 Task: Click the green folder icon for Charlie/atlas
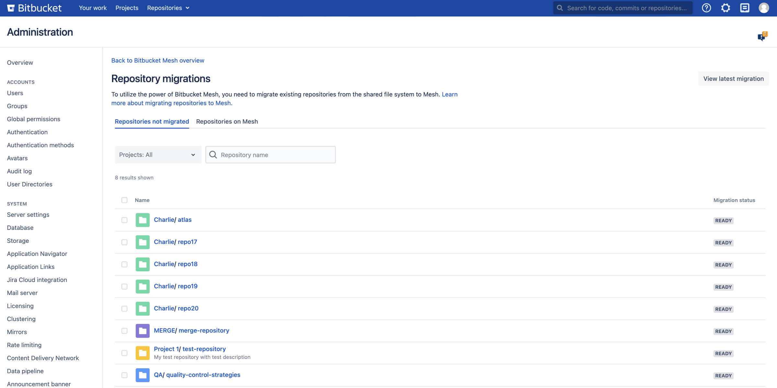coord(142,220)
